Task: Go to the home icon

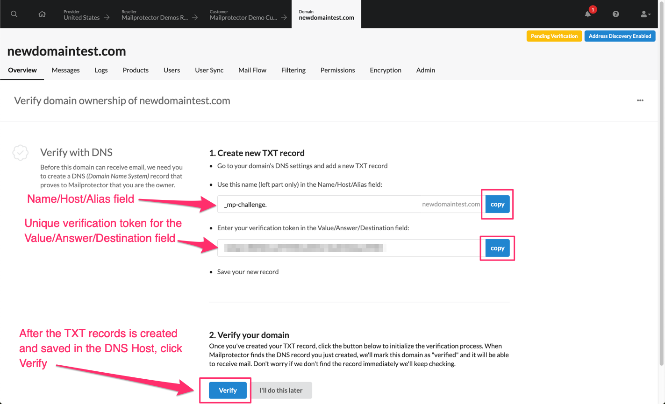Action: click(42, 14)
